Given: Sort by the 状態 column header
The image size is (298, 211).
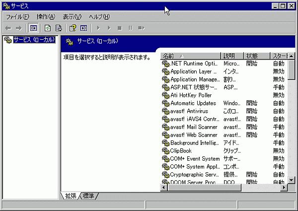Looking at the screenshot, I should pos(257,56).
